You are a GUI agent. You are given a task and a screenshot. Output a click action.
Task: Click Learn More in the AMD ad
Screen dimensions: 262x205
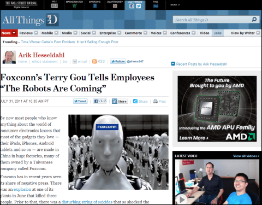[x=194, y=138]
